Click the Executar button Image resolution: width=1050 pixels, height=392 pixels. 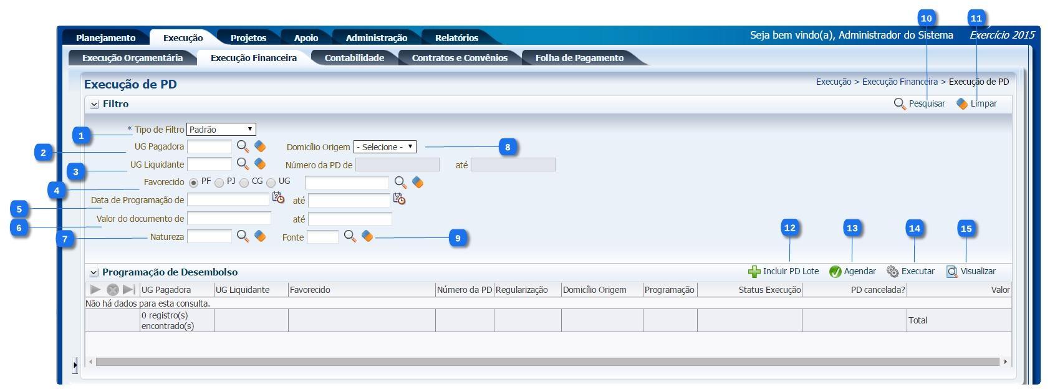click(x=911, y=272)
